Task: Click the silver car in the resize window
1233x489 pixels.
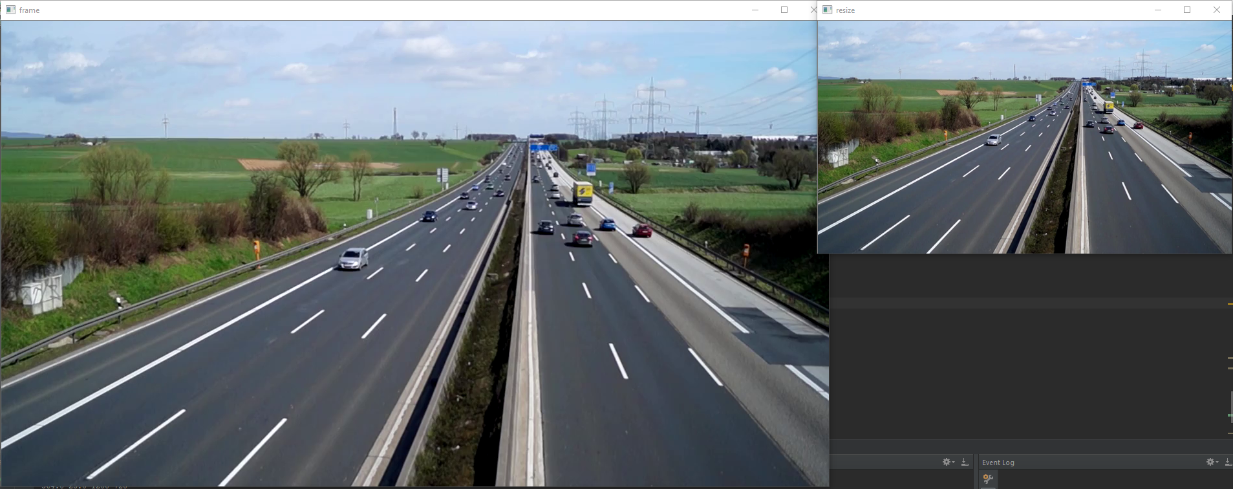Action: 994,139
